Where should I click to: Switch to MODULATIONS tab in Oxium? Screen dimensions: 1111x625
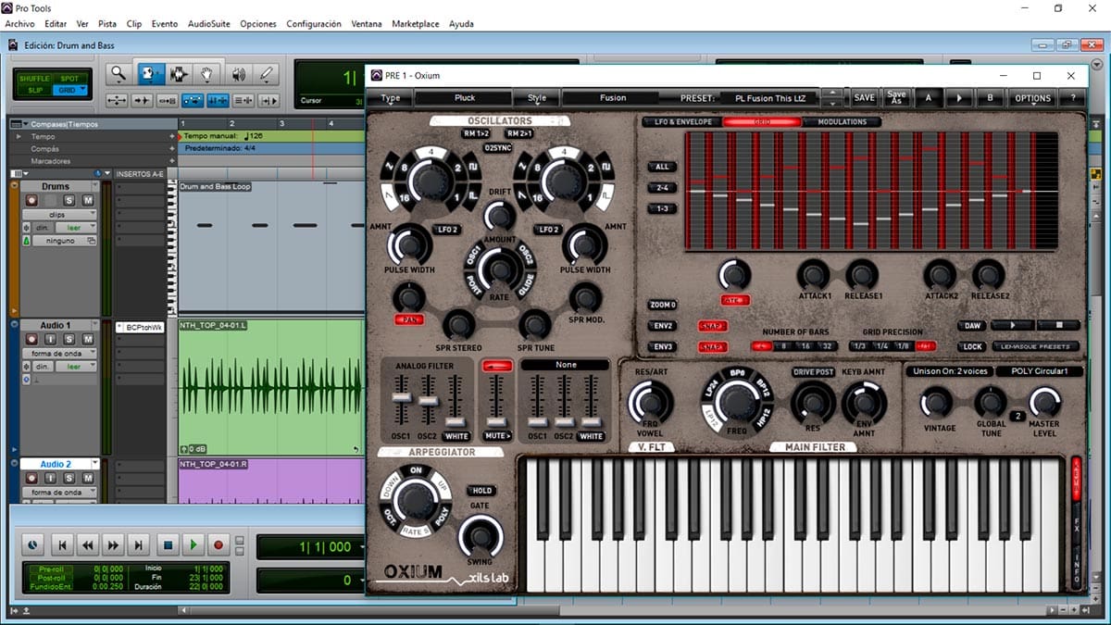pos(842,121)
